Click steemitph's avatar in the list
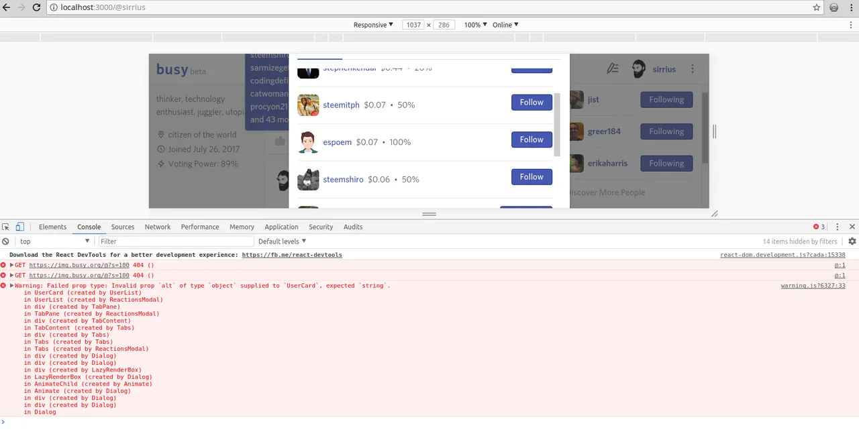 tap(308, 105)
